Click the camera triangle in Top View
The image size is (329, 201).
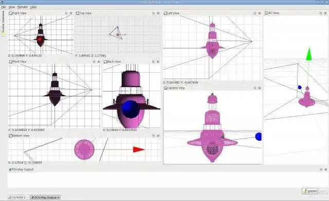[116, 33]
